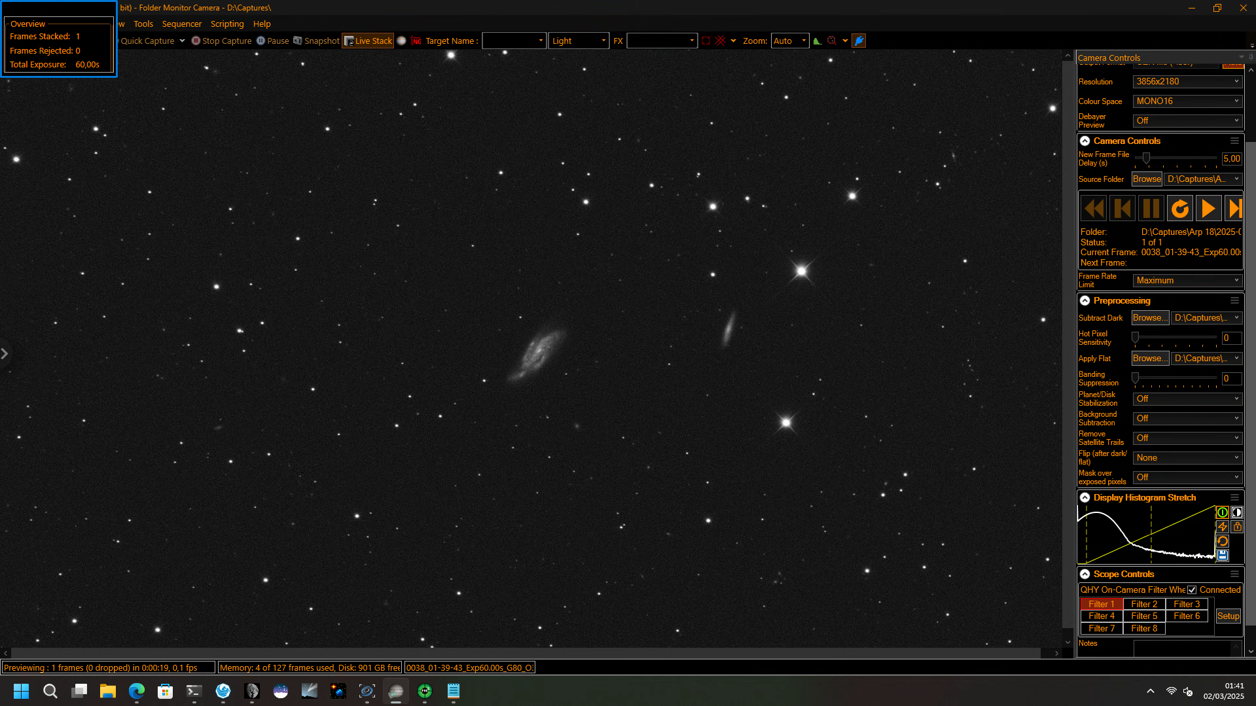Click the round sphere icon beside Live Stack
This screenshot has width=1256, height=706.
tap(401, 41)
